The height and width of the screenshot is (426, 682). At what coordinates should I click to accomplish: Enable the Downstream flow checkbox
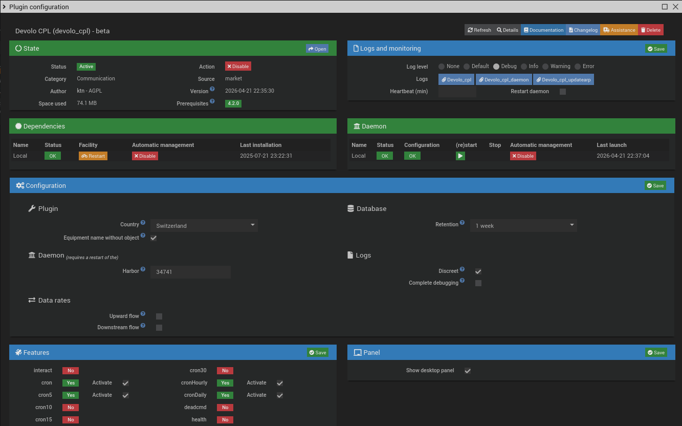point(159,328)
